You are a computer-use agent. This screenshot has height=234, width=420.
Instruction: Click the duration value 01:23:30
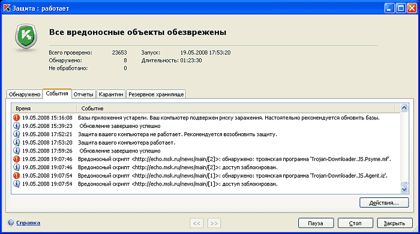pos(191,60)
